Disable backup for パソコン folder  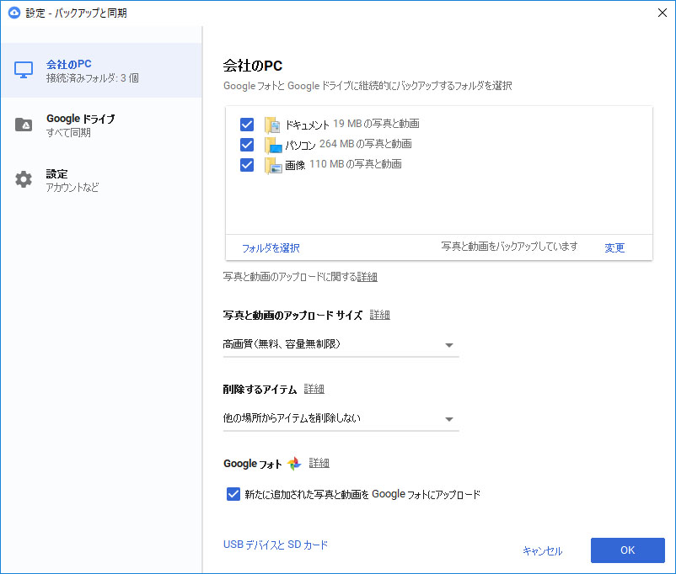click(246, 145)
